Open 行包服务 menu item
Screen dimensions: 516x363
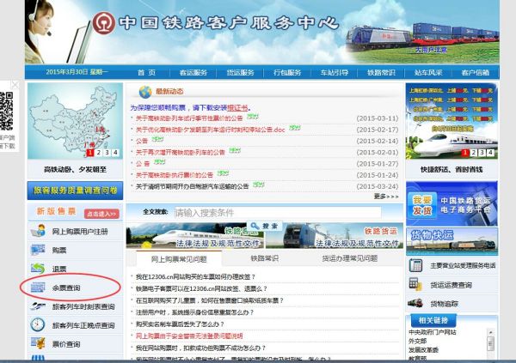pos(287,73)
